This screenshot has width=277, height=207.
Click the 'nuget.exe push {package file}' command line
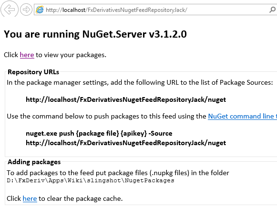[x=99, y=133]
